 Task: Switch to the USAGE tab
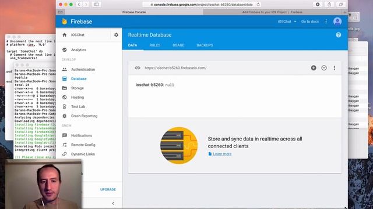click(178, 45)
